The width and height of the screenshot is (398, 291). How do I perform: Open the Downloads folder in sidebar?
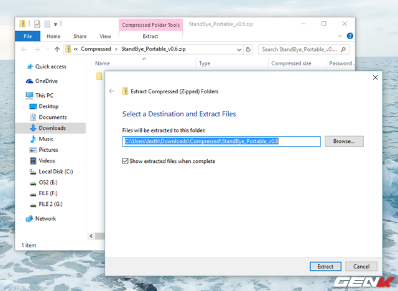[x=52, y=128]
